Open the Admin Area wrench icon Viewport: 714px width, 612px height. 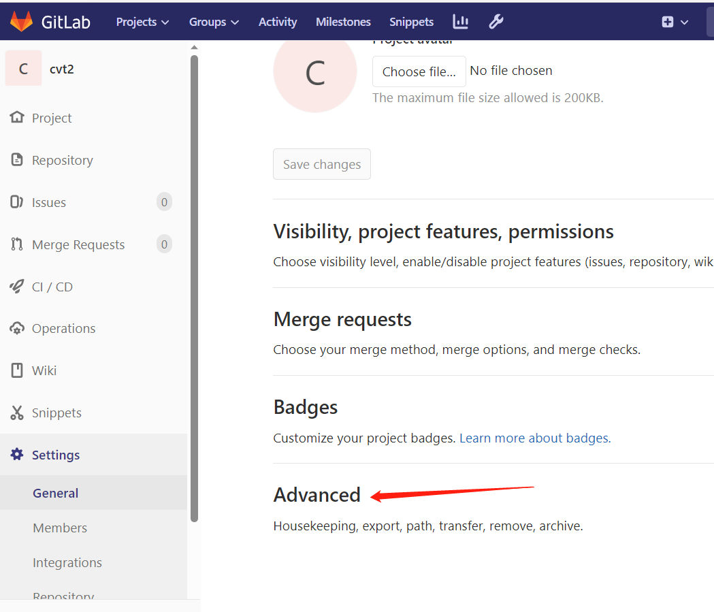[496, 22]
